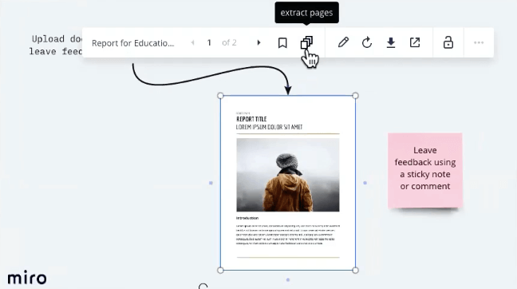The image size is (517, 289).
Task: Click the bookmark icon in the document toolbar
Action: click(x=282, y=42)
